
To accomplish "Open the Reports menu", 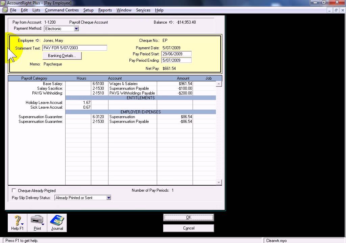I will [105, 10].
